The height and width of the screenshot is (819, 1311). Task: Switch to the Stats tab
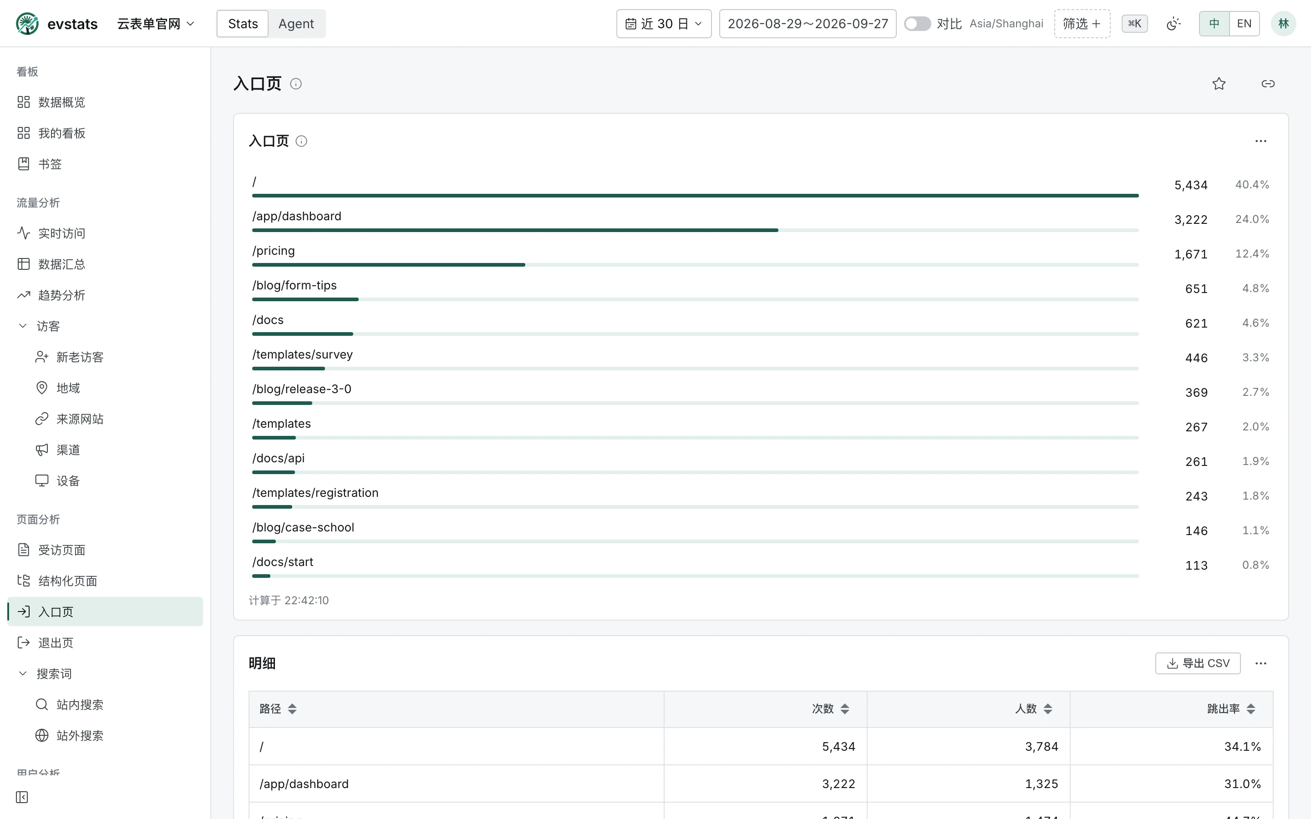click(243, 24)
